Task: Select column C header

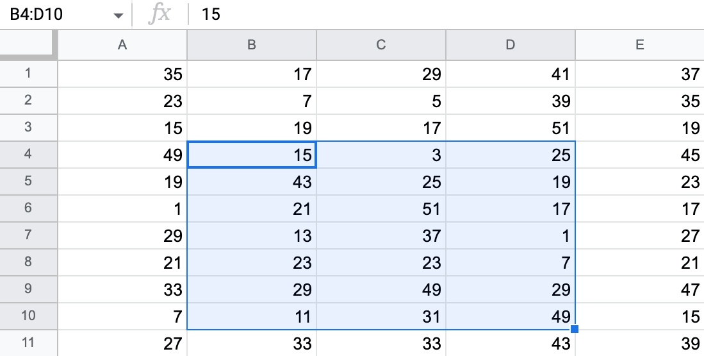Action: [381, 45]
